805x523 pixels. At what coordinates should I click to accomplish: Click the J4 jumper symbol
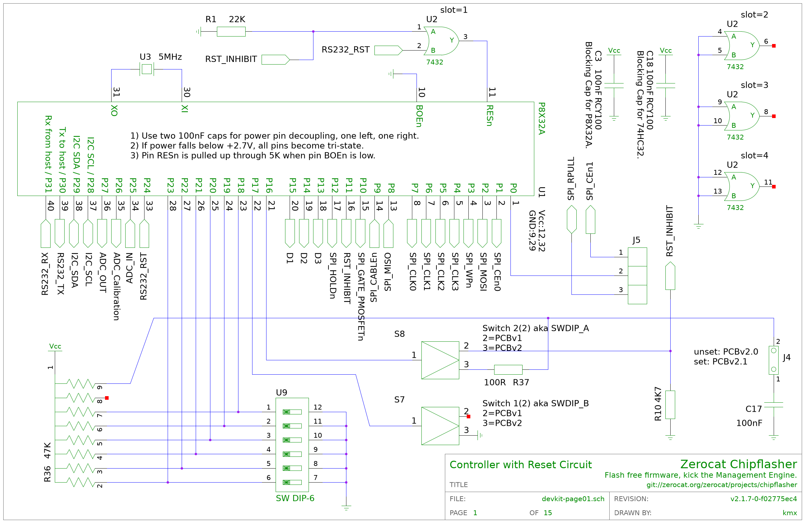pyautogui.click(x=774, y=360)
